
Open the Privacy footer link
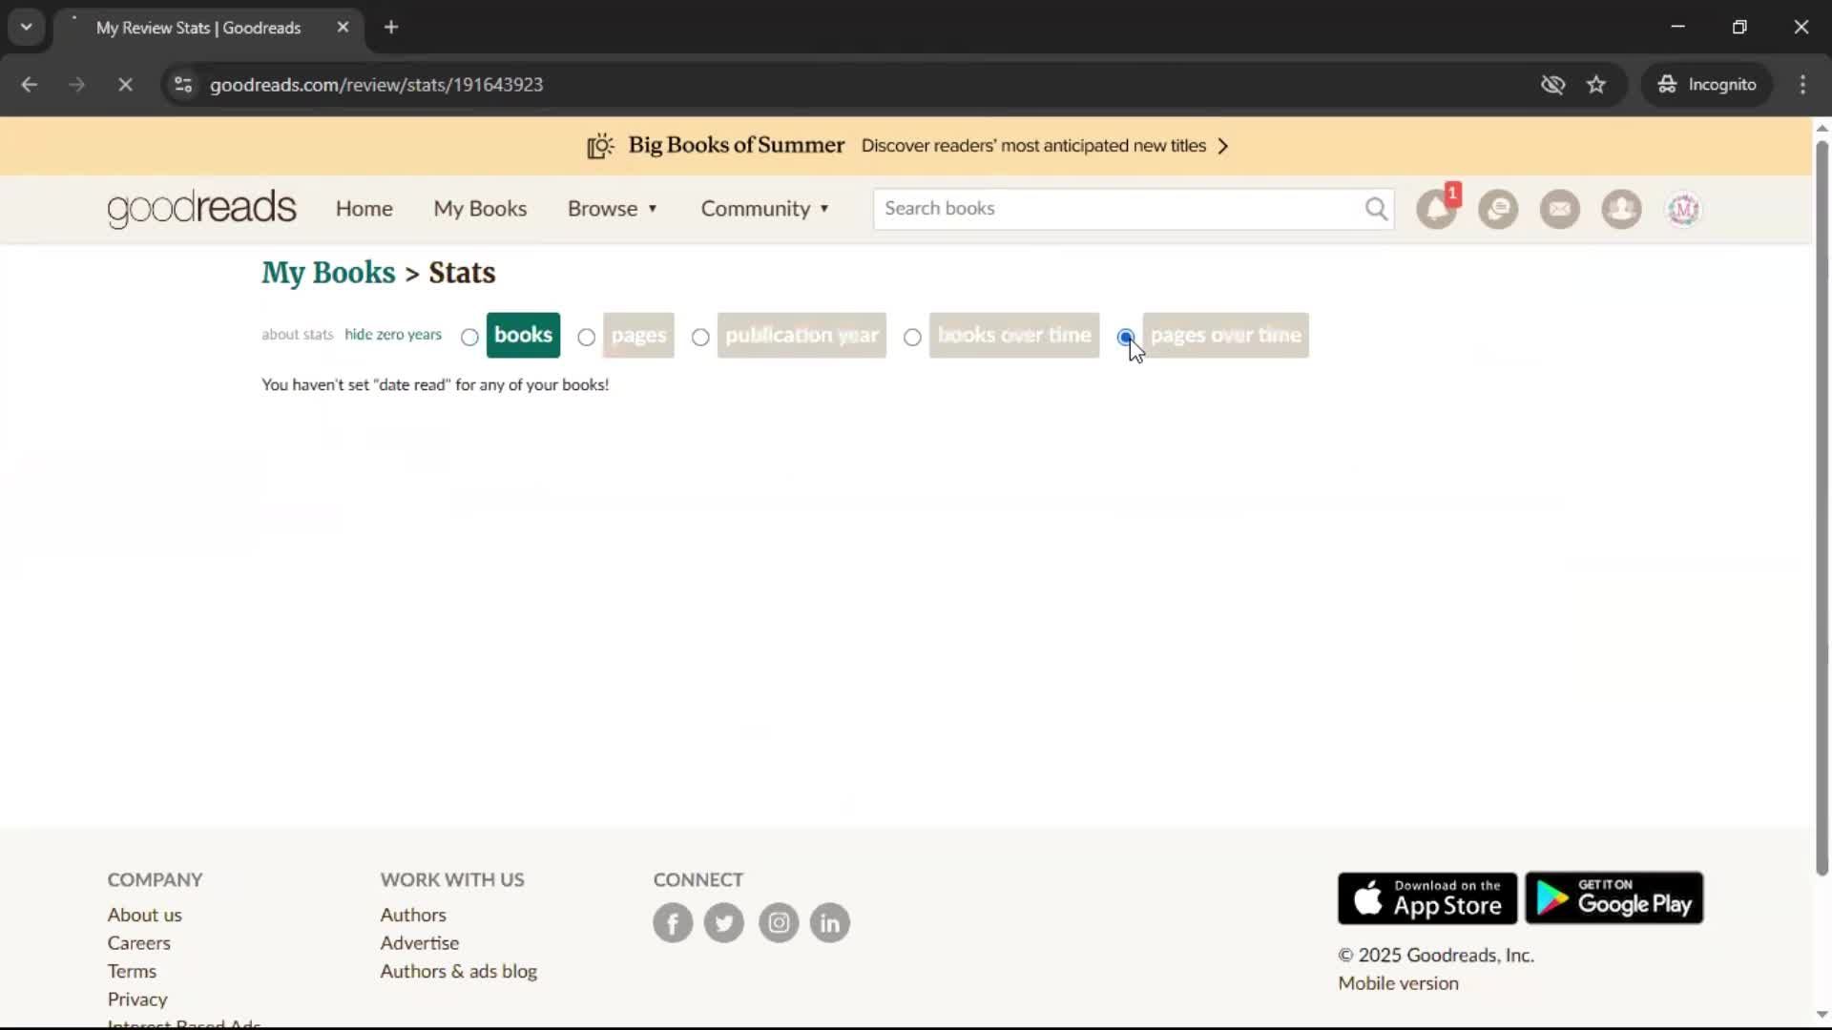137,999
